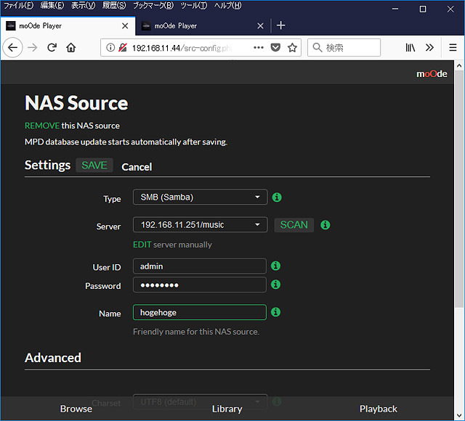The width and height of the screenshot is (465, 421).
Task: Switch to second moOde Player tab
Action: (203, 26)
